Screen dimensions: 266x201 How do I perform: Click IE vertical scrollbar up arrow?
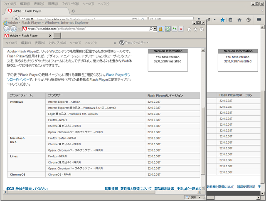pyautogui.click(x=203, y=50)
